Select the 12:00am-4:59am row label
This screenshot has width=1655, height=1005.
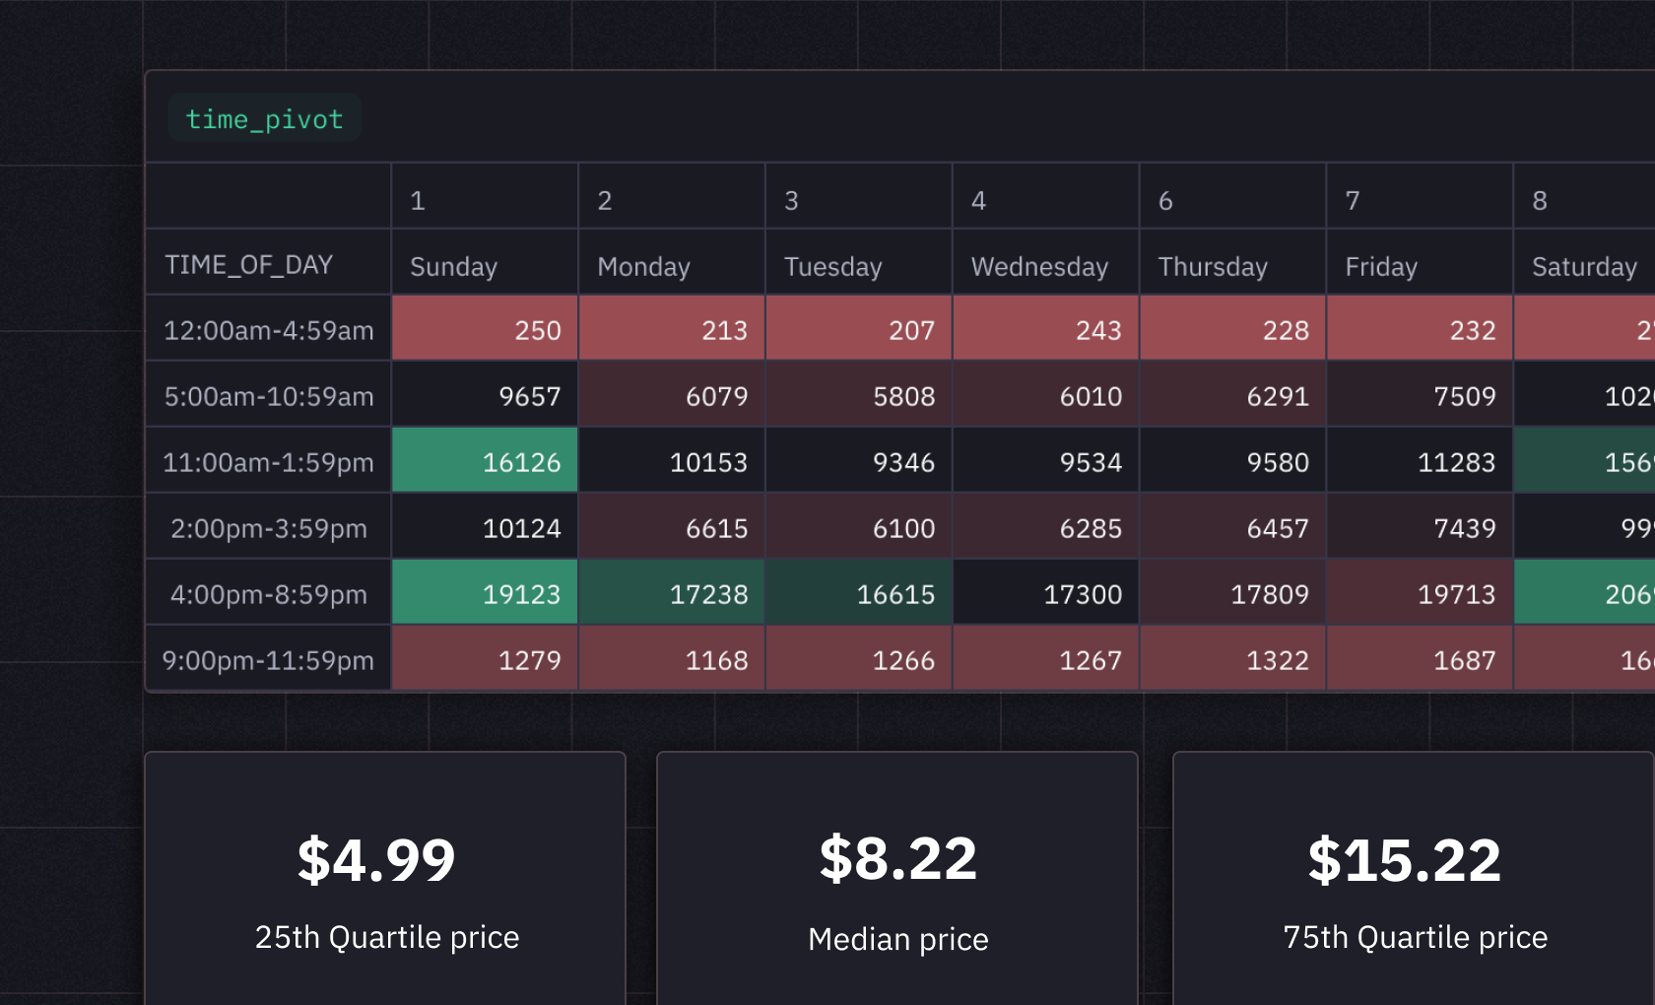click(x=269, y=329)
